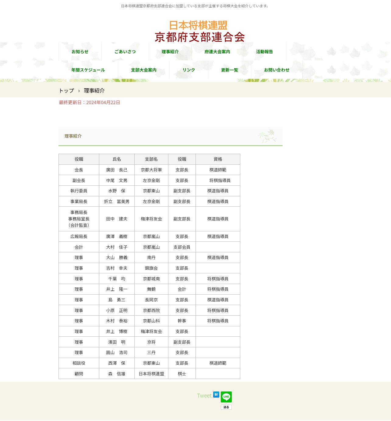Click the name 廣澤 義樹

[117, 237]
